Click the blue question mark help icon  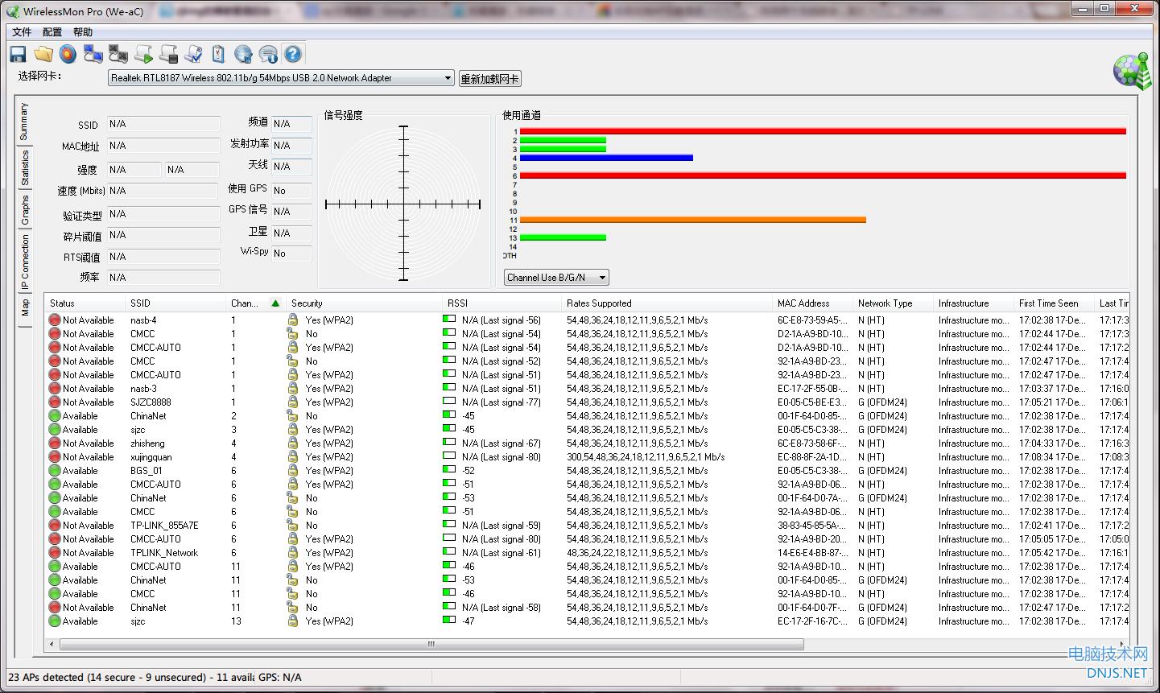point(293,54)
